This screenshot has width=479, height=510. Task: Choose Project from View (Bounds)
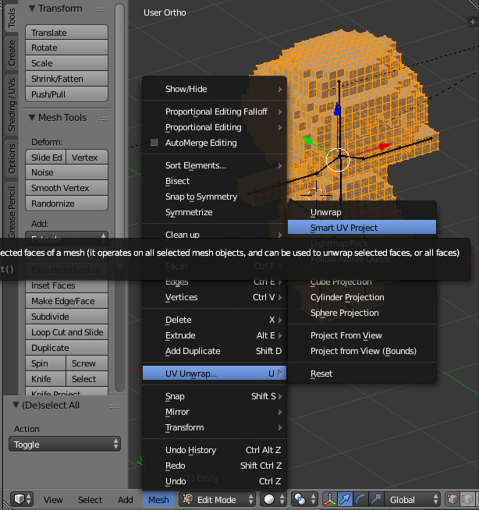pos(362,351)
